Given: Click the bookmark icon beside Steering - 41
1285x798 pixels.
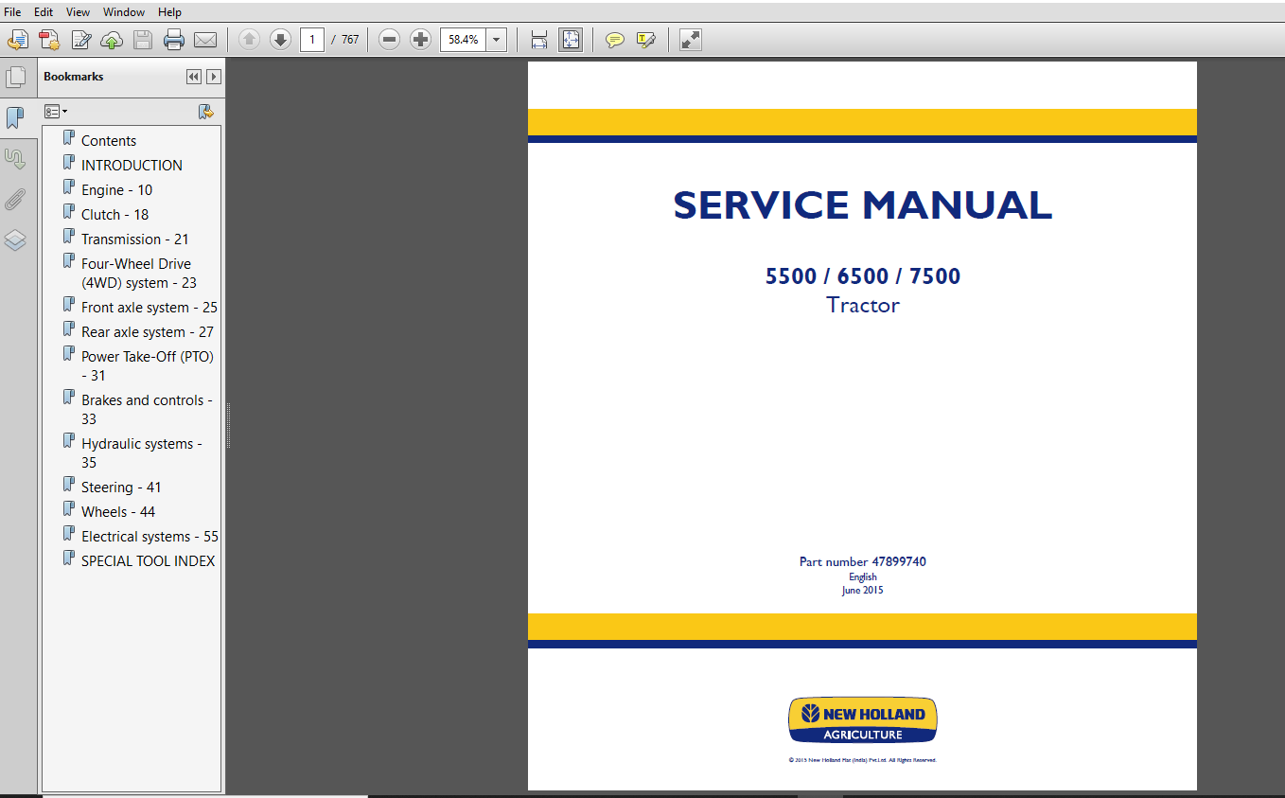Looking at the screenshot, I should click(x=68, y=486).
